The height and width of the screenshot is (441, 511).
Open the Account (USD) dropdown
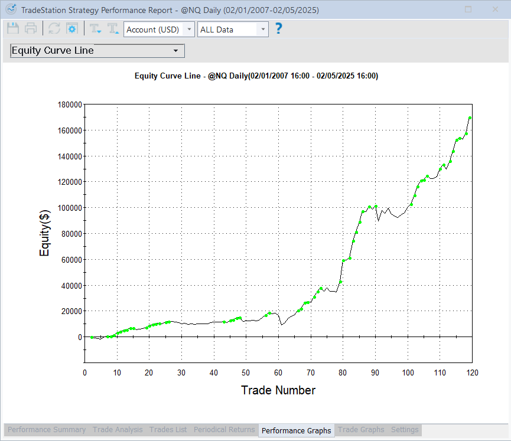[x=159, y=30]
